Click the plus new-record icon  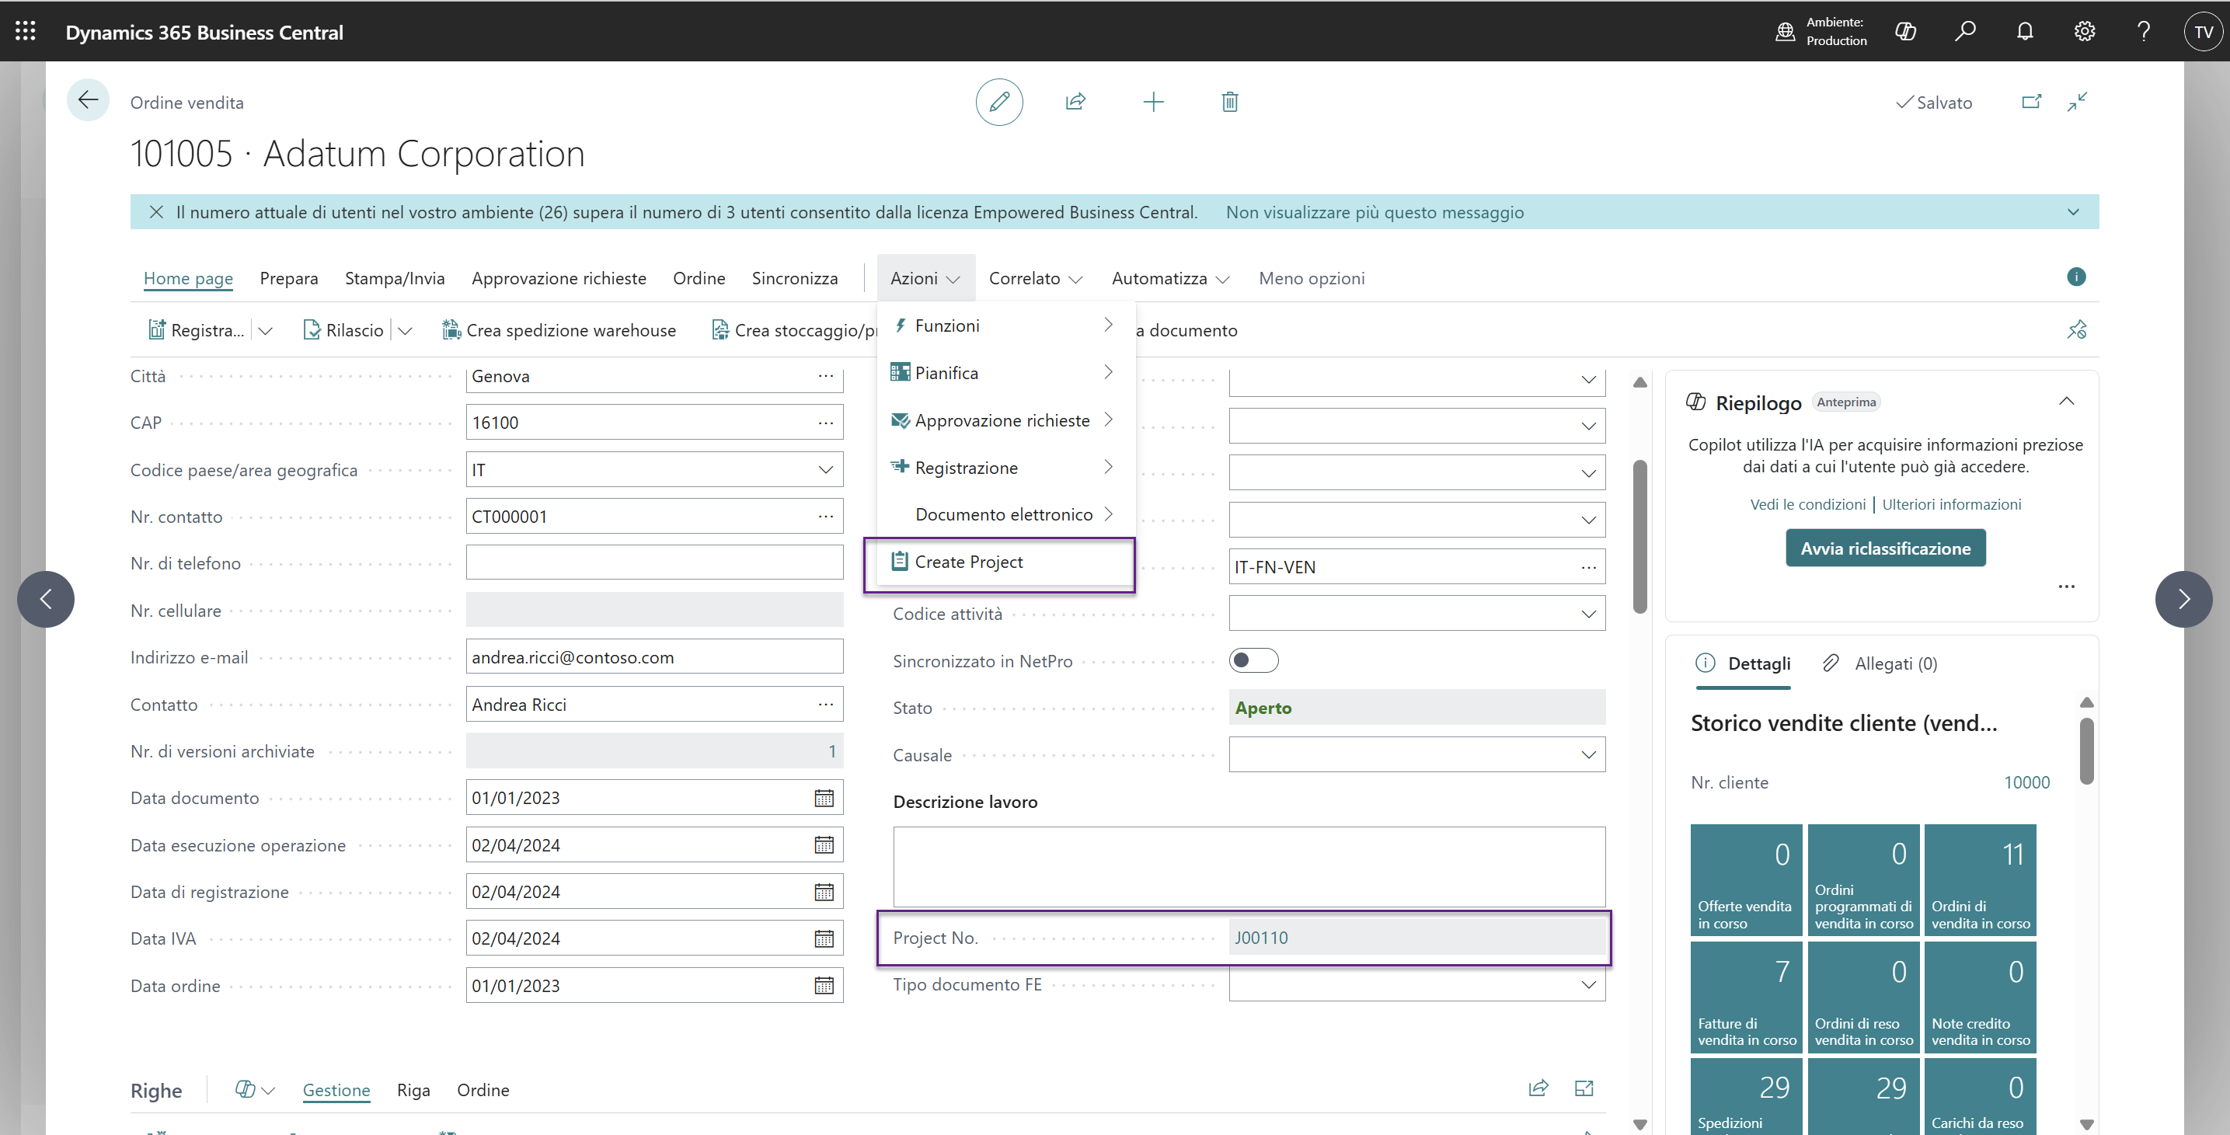[1153, 103]
